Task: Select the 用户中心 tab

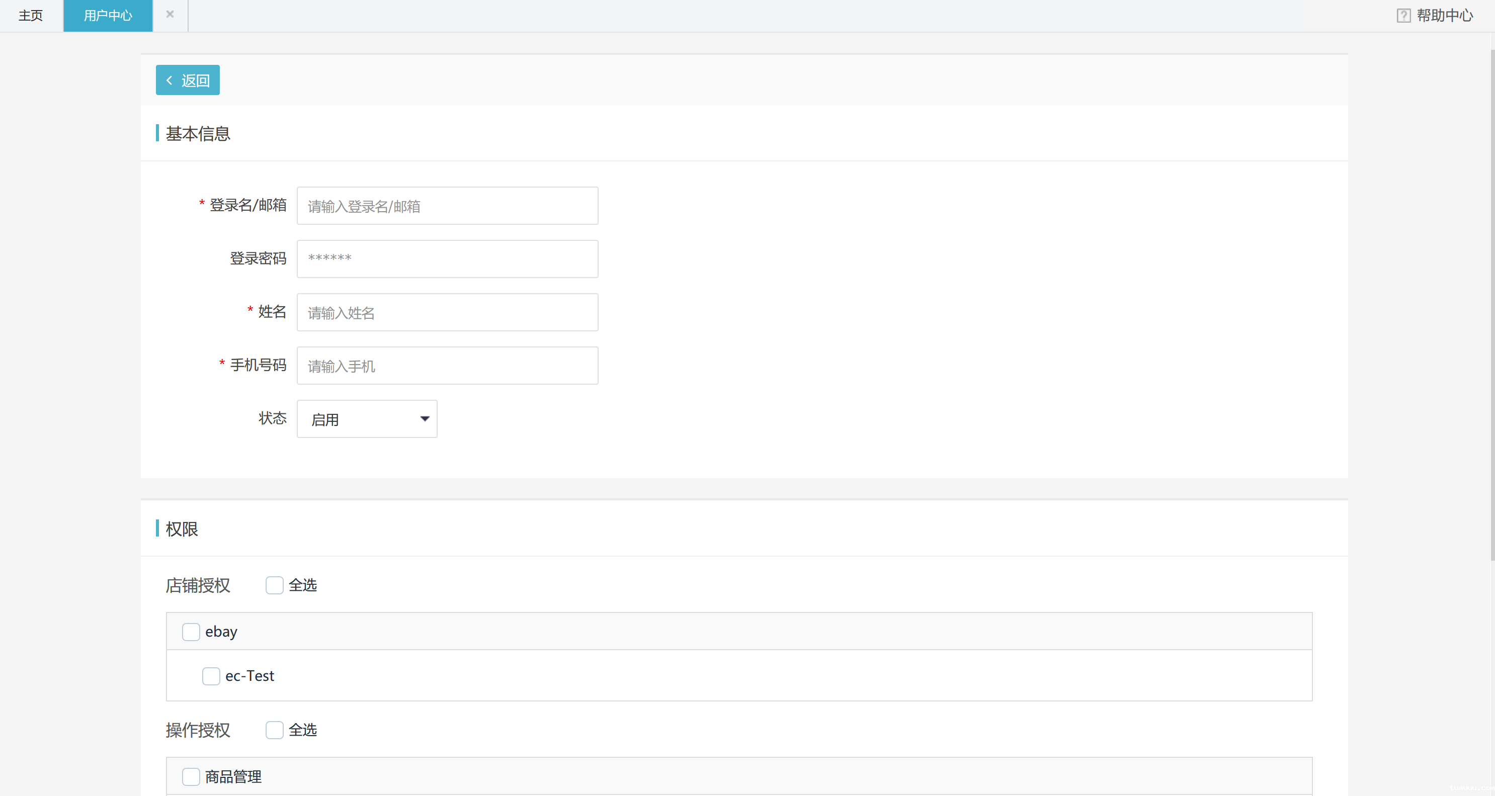Action: (x=108, y=16)
